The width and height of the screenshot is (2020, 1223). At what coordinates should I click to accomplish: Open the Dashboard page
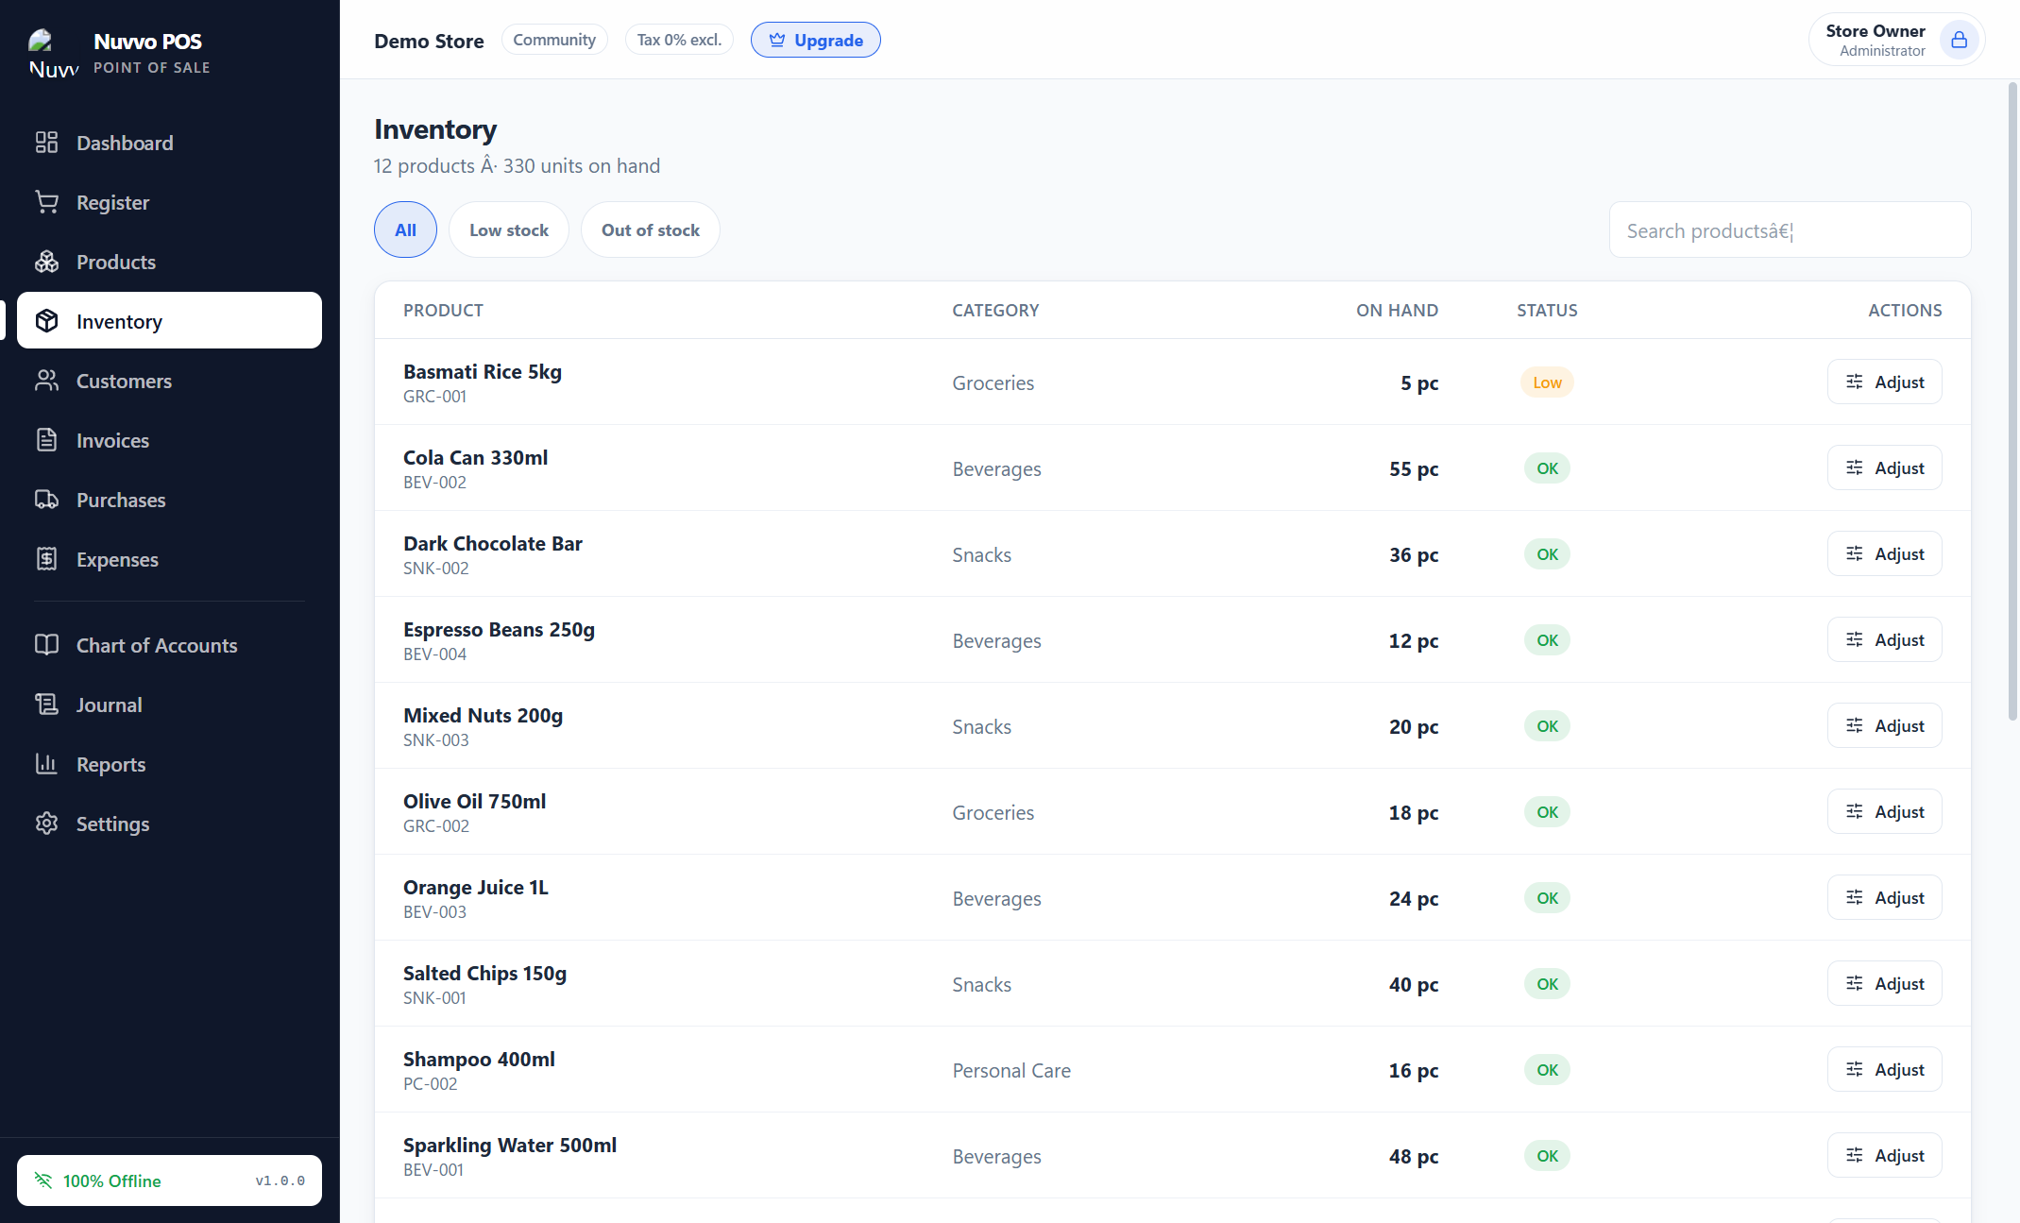170,143
